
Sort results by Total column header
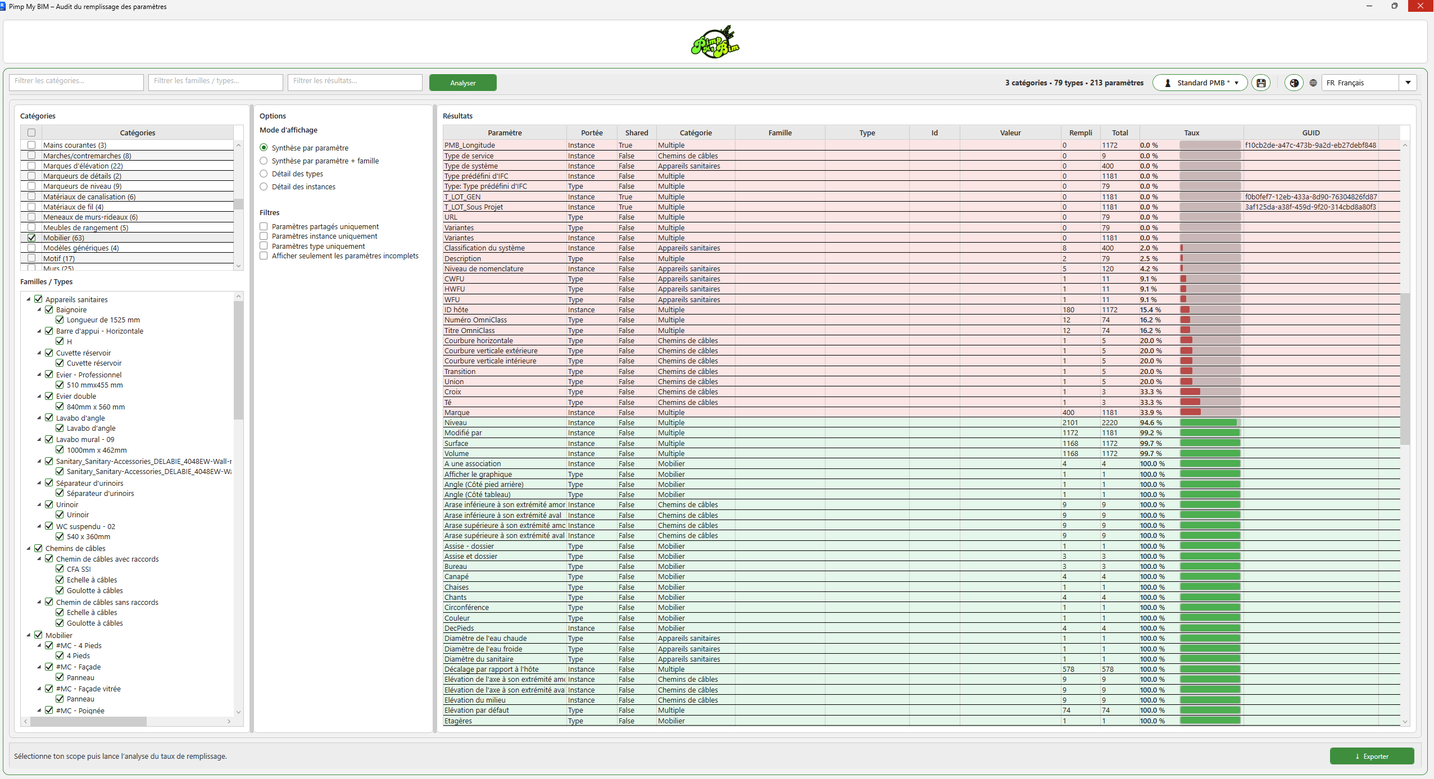1120,133
